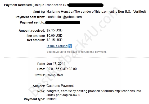Click the Amount received value $2.15 USD

click(55, 30)
